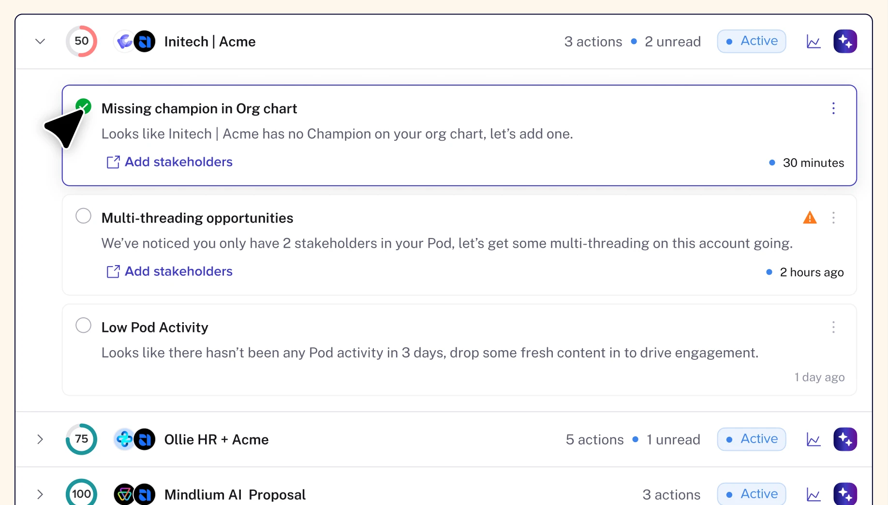This screenshot has height=505, width=888.
Task: Open analytics chart icon for Ollie HR + Acme
Action: point(814,440)
